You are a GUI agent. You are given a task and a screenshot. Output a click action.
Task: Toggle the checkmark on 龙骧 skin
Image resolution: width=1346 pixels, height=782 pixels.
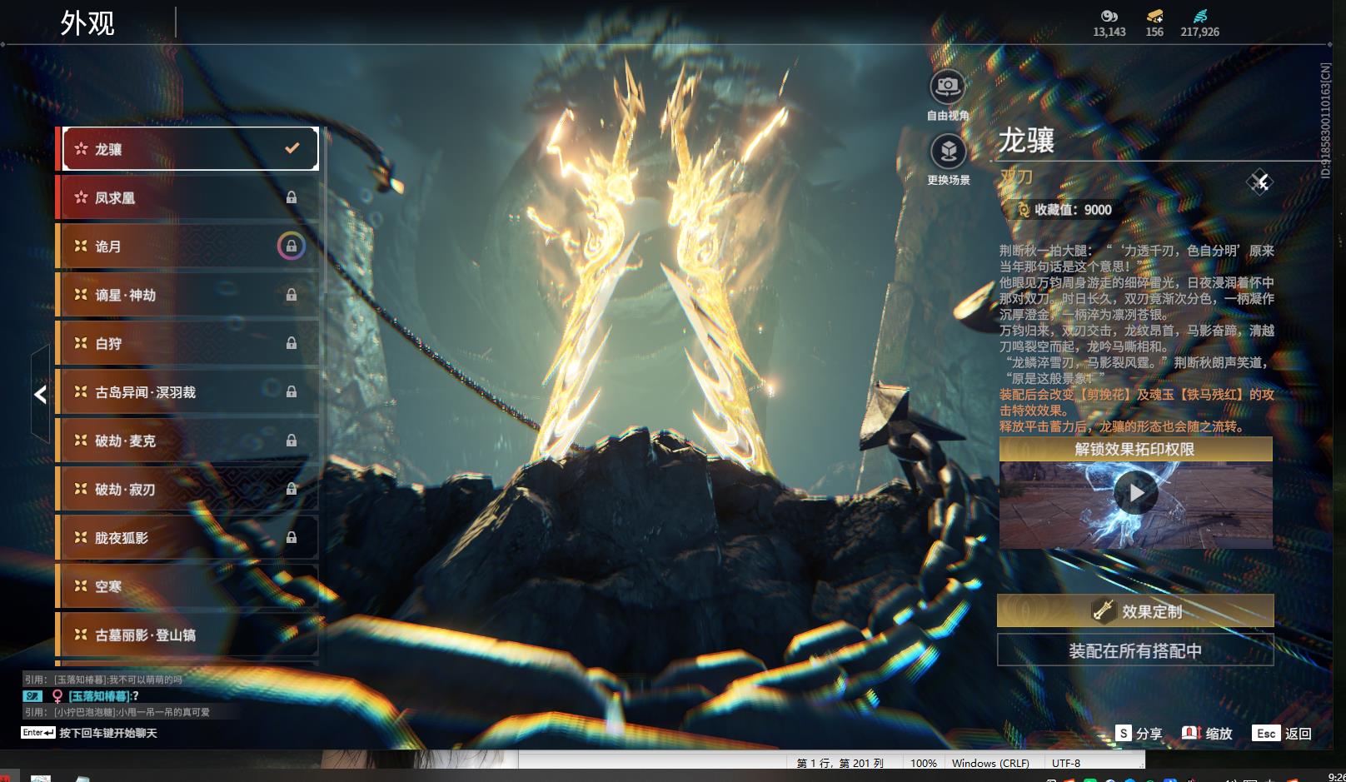click(292, 148)
